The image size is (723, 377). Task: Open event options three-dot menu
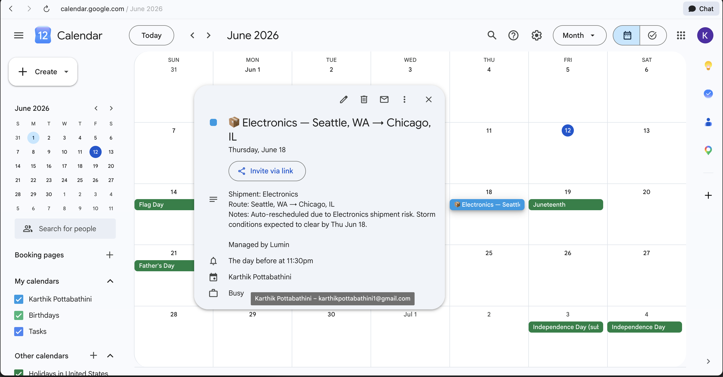[x=404, y=99]
